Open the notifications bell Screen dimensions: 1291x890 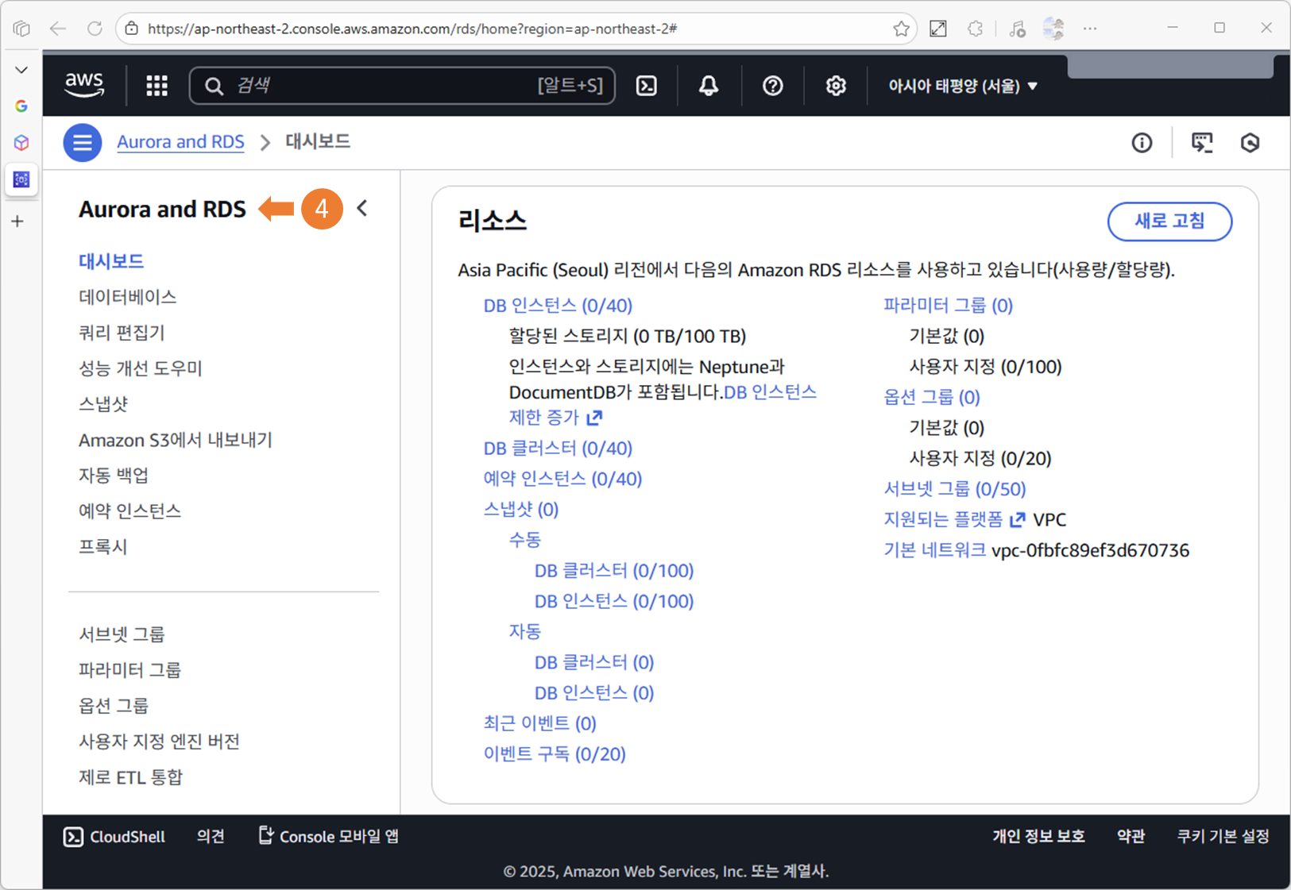point(709,86)
